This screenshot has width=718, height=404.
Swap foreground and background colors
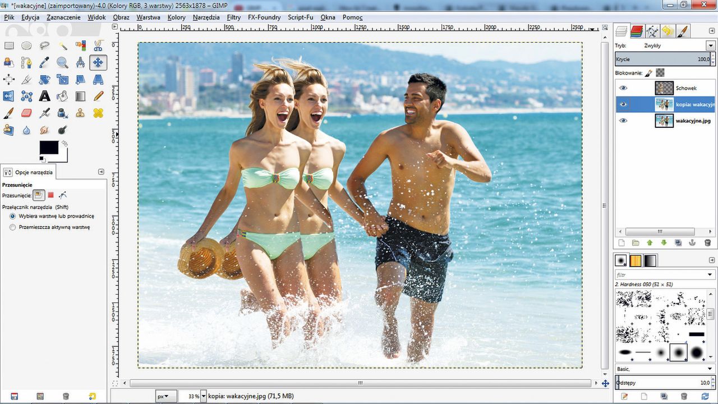(65, 144)
